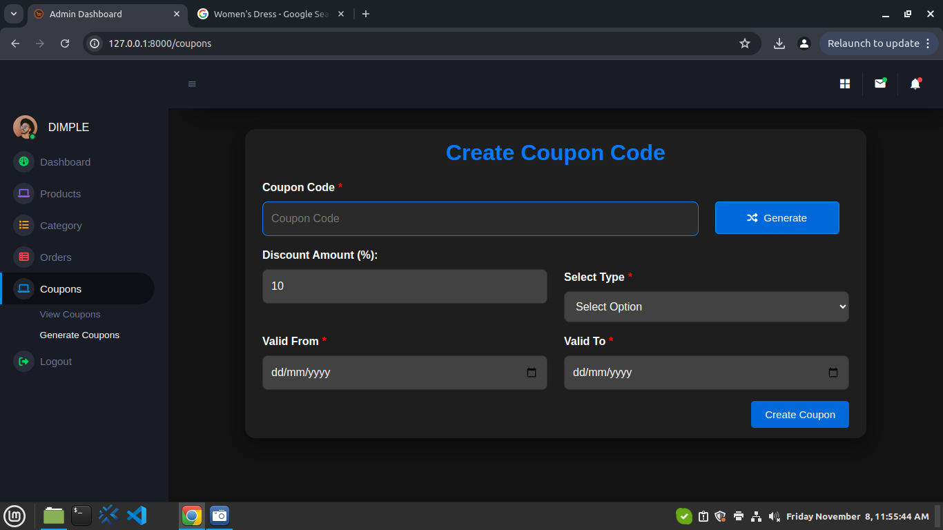Screen dimensions: 943x530
Task: Click the Chrome icon in taskbar
Action: [x=192, y=515]
